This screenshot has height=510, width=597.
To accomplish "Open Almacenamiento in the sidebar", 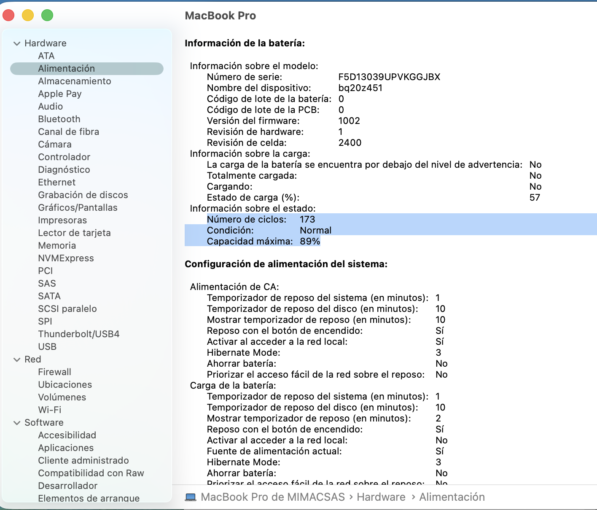I will (x=75, y=81).
